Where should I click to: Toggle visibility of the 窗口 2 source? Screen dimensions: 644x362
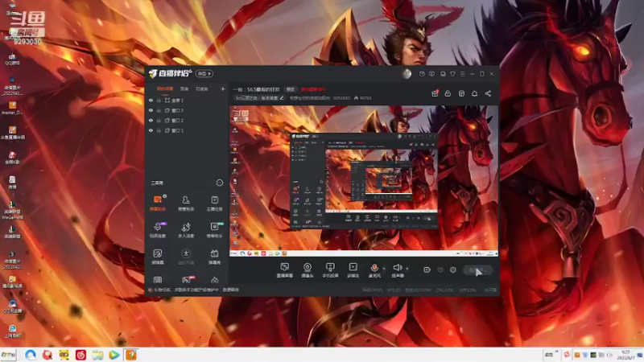click(151, 120)
